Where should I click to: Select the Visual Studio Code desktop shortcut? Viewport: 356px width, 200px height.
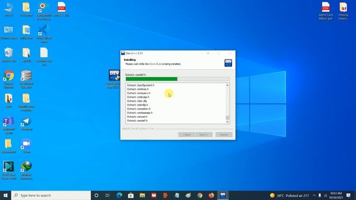pyautogui.click(x=43, y=34)
